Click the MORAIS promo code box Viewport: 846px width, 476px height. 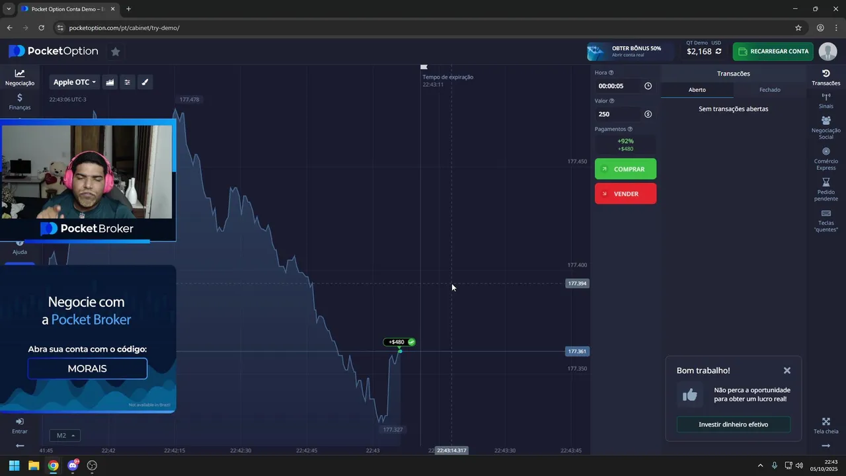pos(87,368)
